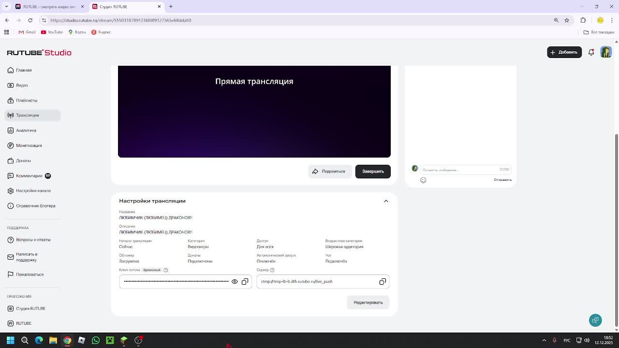Open WhatsApp from taskbar
The width and height of the screenshot is (619, 348).
click(x=96, y=340)
